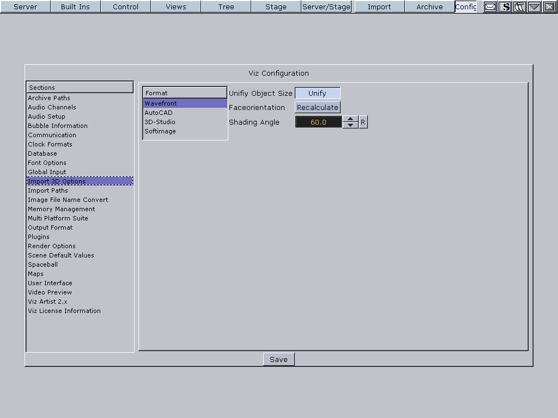Click the downward arrow icon near top right

[533, 7]
